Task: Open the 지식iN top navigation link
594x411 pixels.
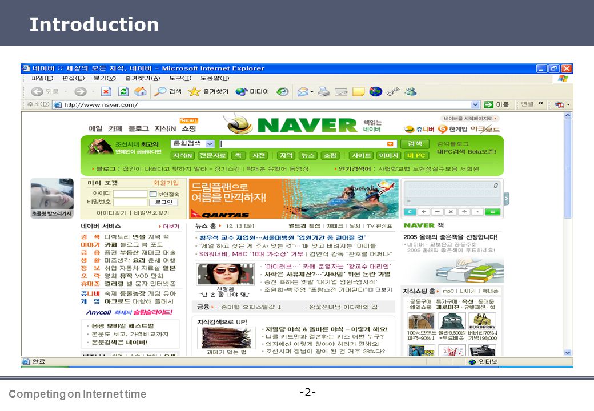Action: (x=165, y=128)
